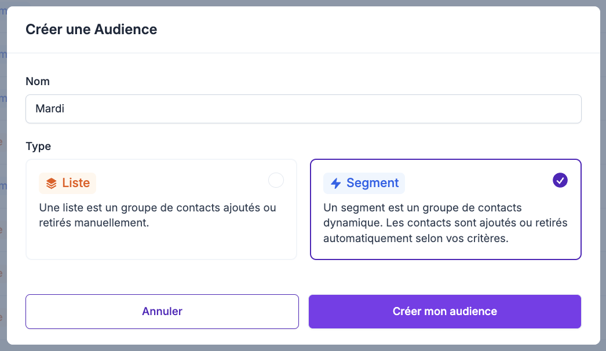Toggle the Segment type selection
Viewport: 606px width, 351px height.
point(446,210)
